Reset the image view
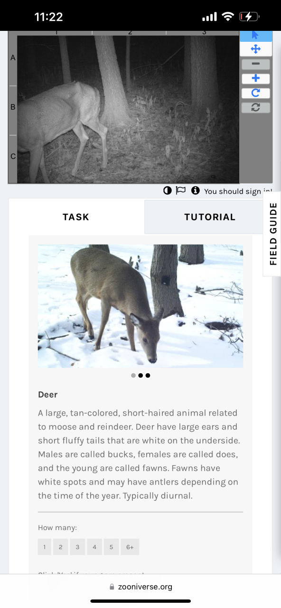The image size is (281, 608). point(255,107)
